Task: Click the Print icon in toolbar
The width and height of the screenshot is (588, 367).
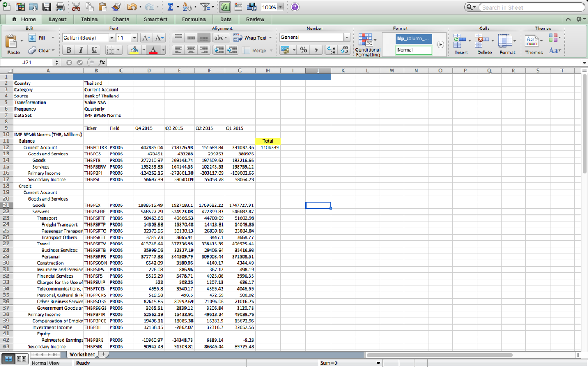Action: (60, 7)
